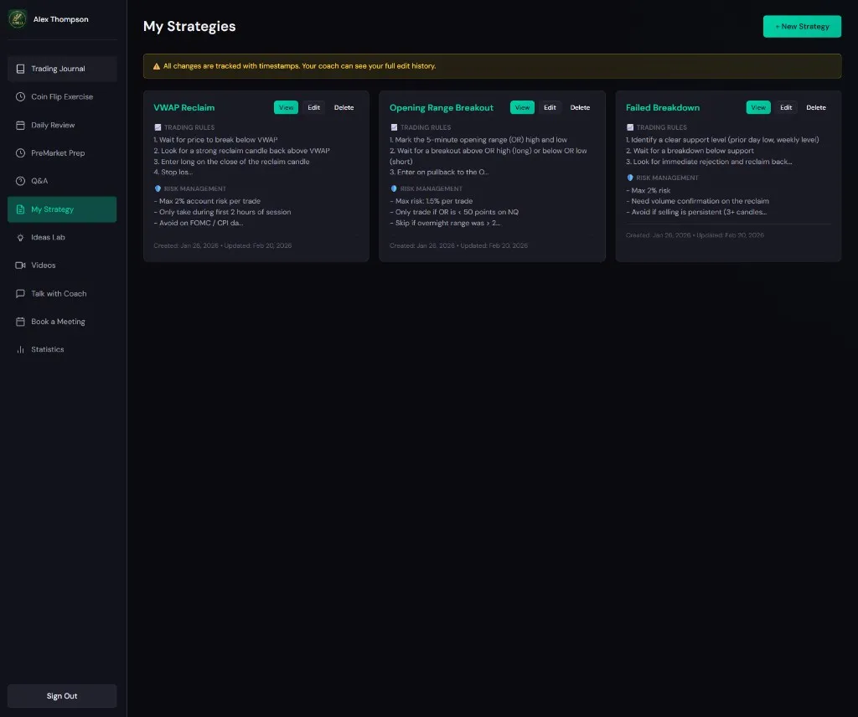
Task: Delete the VWAP Reclaim strategy
Action: pyautogui.click(x=344, y=107)
